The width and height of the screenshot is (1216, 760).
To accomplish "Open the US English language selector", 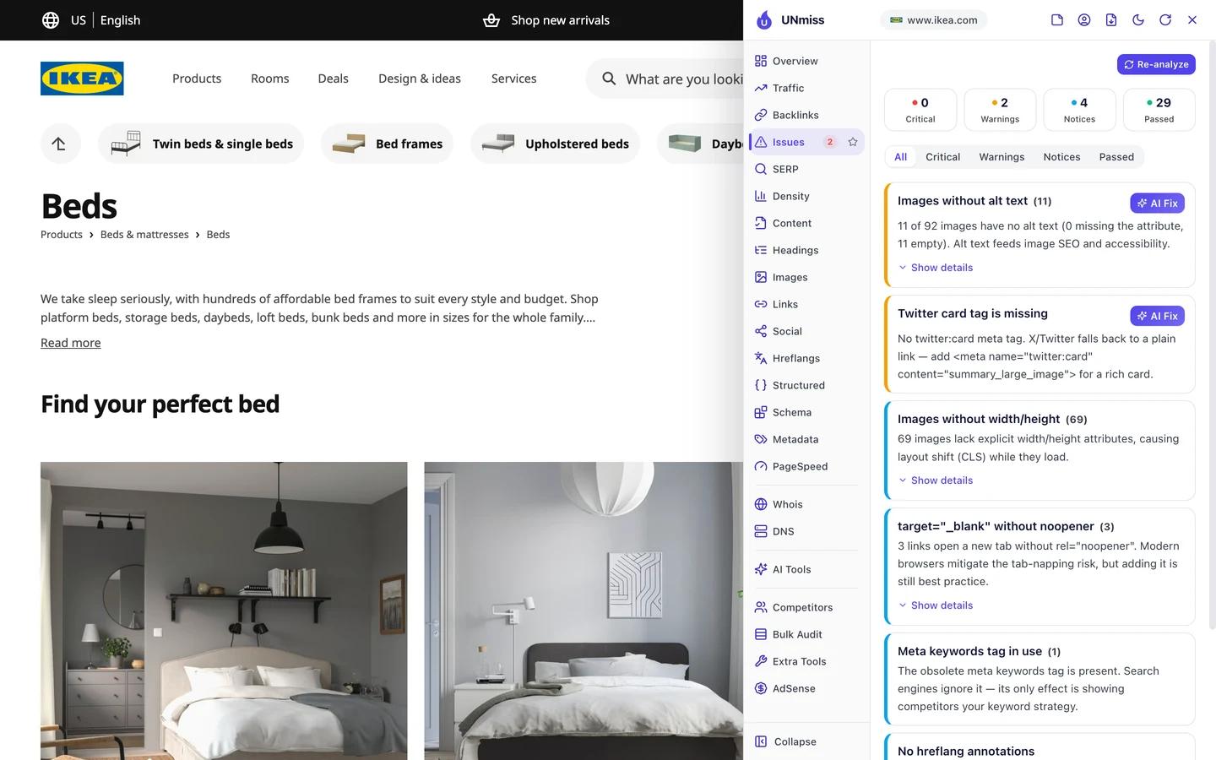I will [x=91, y=20].
